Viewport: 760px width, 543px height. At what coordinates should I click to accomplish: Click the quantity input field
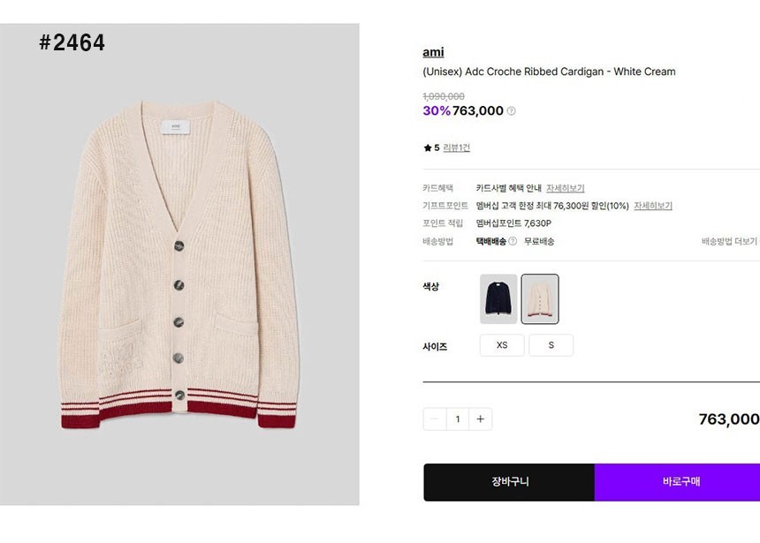[x=457, y=419]
